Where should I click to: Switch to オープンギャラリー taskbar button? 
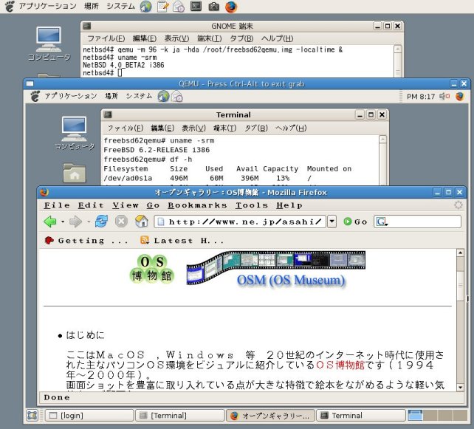click(270, 416)
